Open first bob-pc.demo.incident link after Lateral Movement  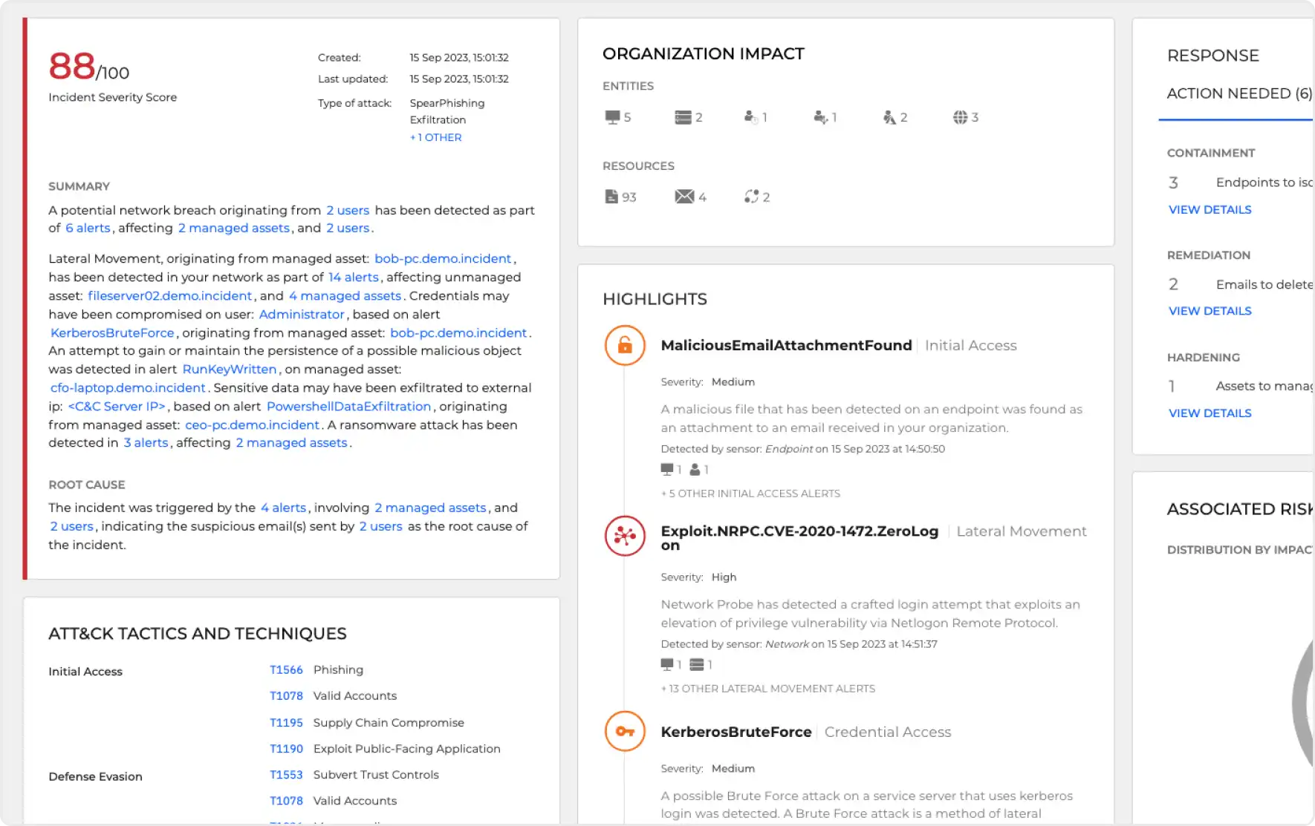point(443,258)
